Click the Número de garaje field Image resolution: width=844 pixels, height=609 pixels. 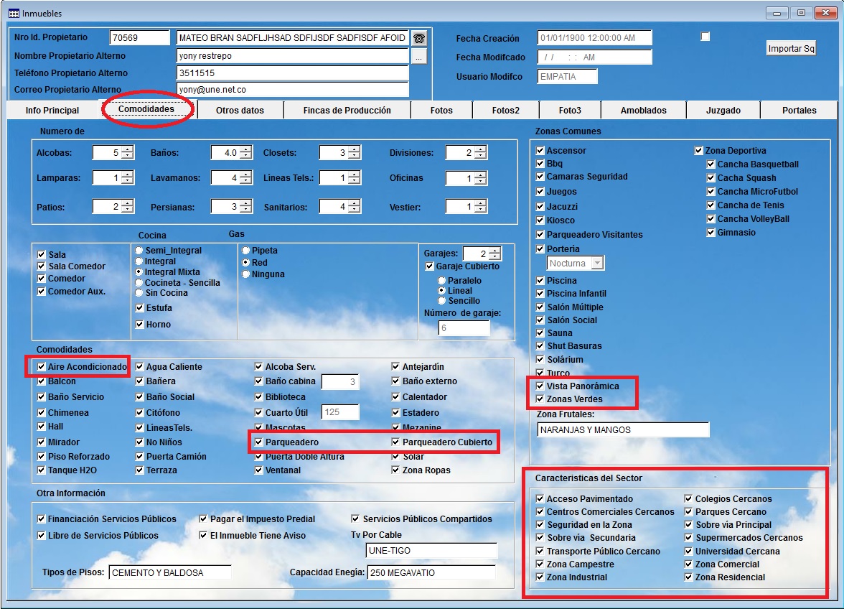(x=464, y=328)
